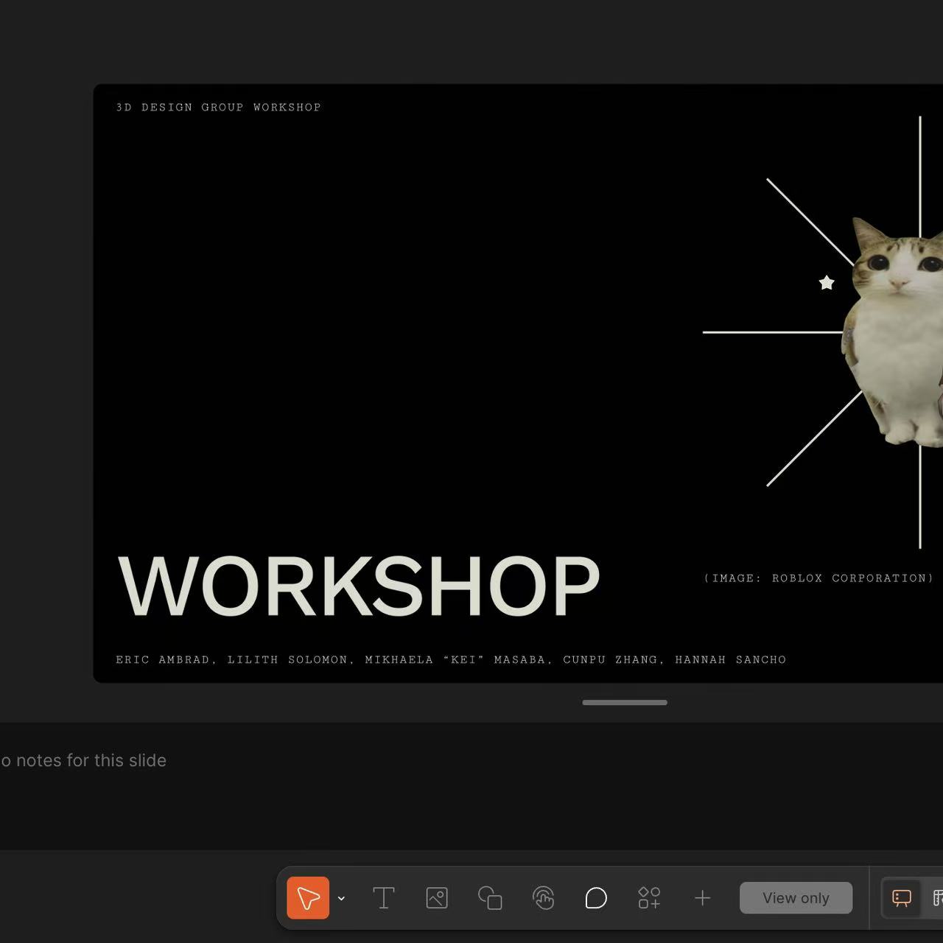Click the plus icon in toolbar
The width and height of the screenshot is (943, 943).
[x=702, y=898]
